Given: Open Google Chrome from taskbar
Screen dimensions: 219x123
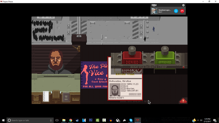Looking at the screenshot, I should 70,120.
